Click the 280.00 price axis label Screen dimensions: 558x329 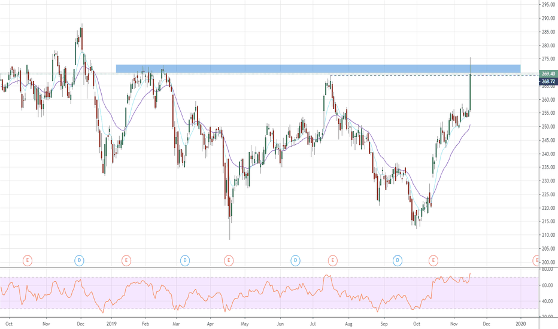click(x=548, y=45)
